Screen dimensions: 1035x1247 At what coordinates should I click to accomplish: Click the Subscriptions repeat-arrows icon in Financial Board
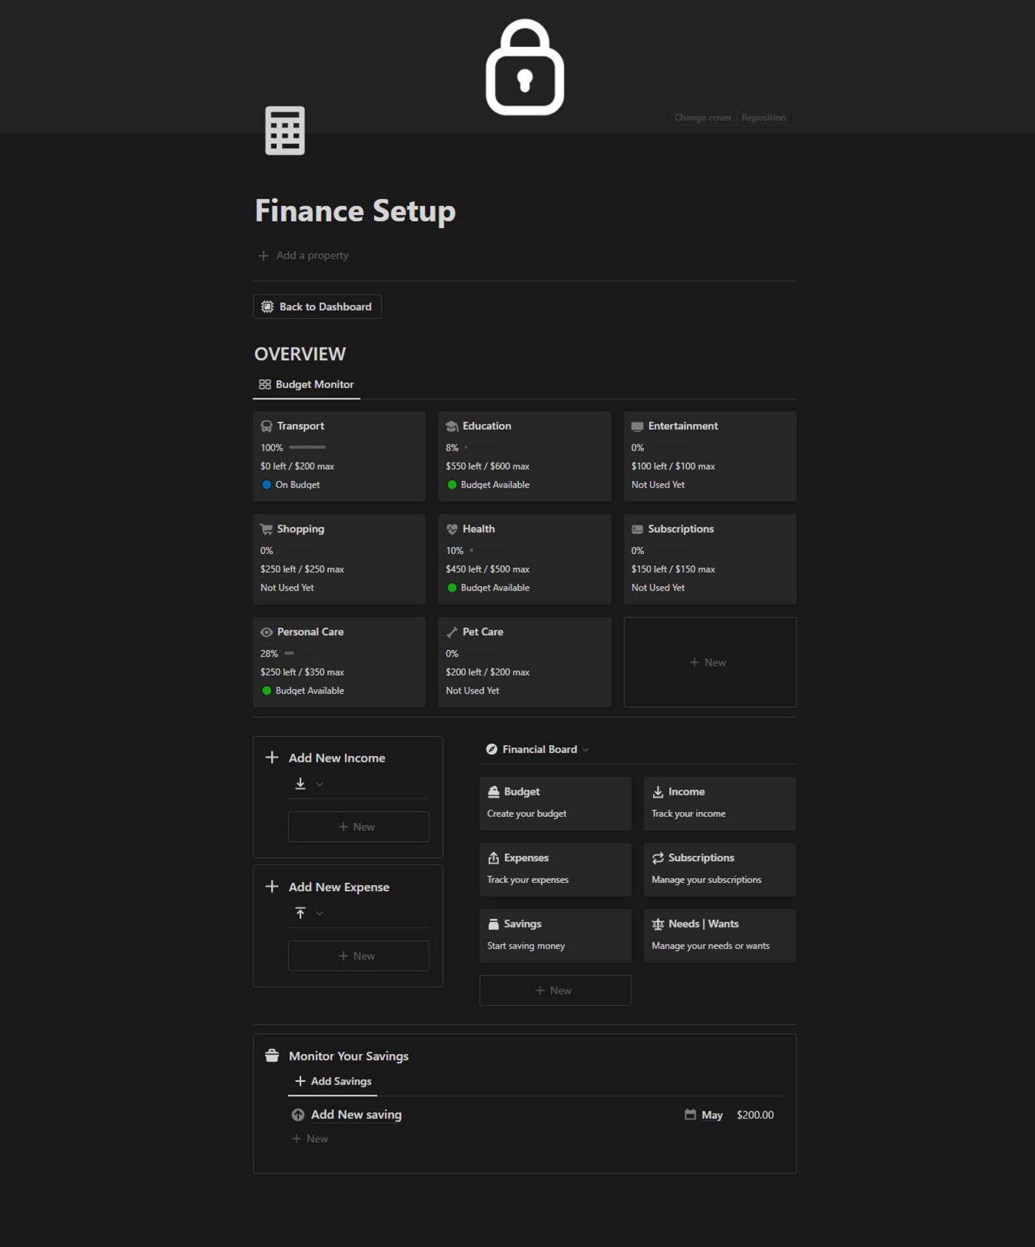tap(658, 858)
